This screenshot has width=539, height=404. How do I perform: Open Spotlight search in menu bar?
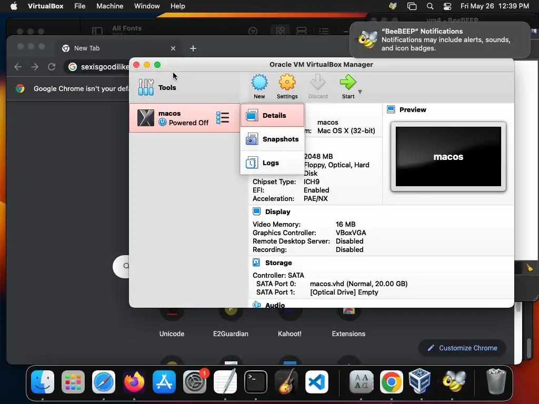[x=430, y=6]
